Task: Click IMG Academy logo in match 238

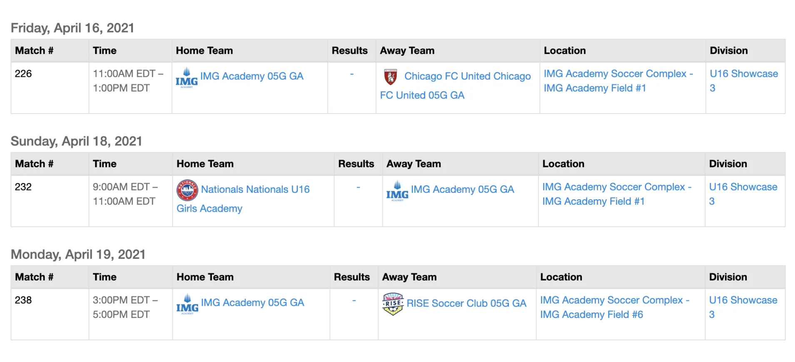Action: [187, 304]
